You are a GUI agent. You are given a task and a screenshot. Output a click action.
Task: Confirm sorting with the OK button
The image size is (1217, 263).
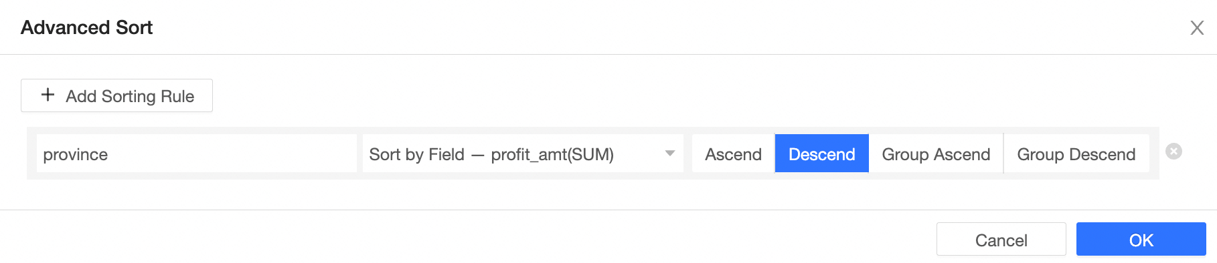[1141, 239]
